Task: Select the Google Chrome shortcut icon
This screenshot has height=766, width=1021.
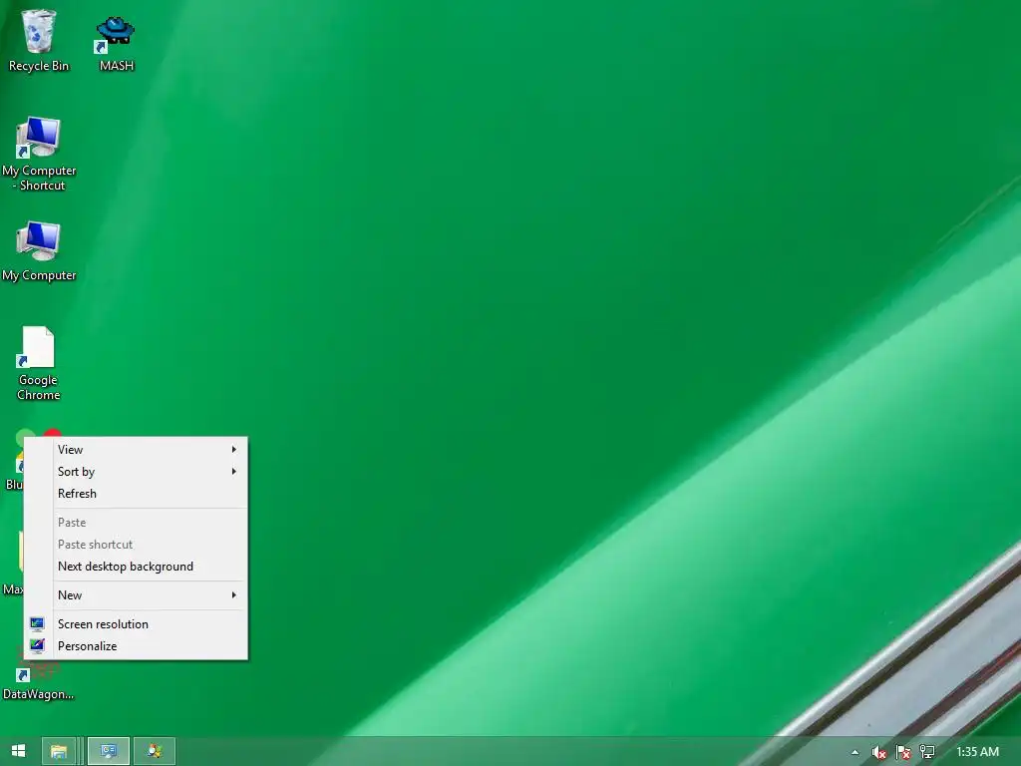Action: pos(39,363)
